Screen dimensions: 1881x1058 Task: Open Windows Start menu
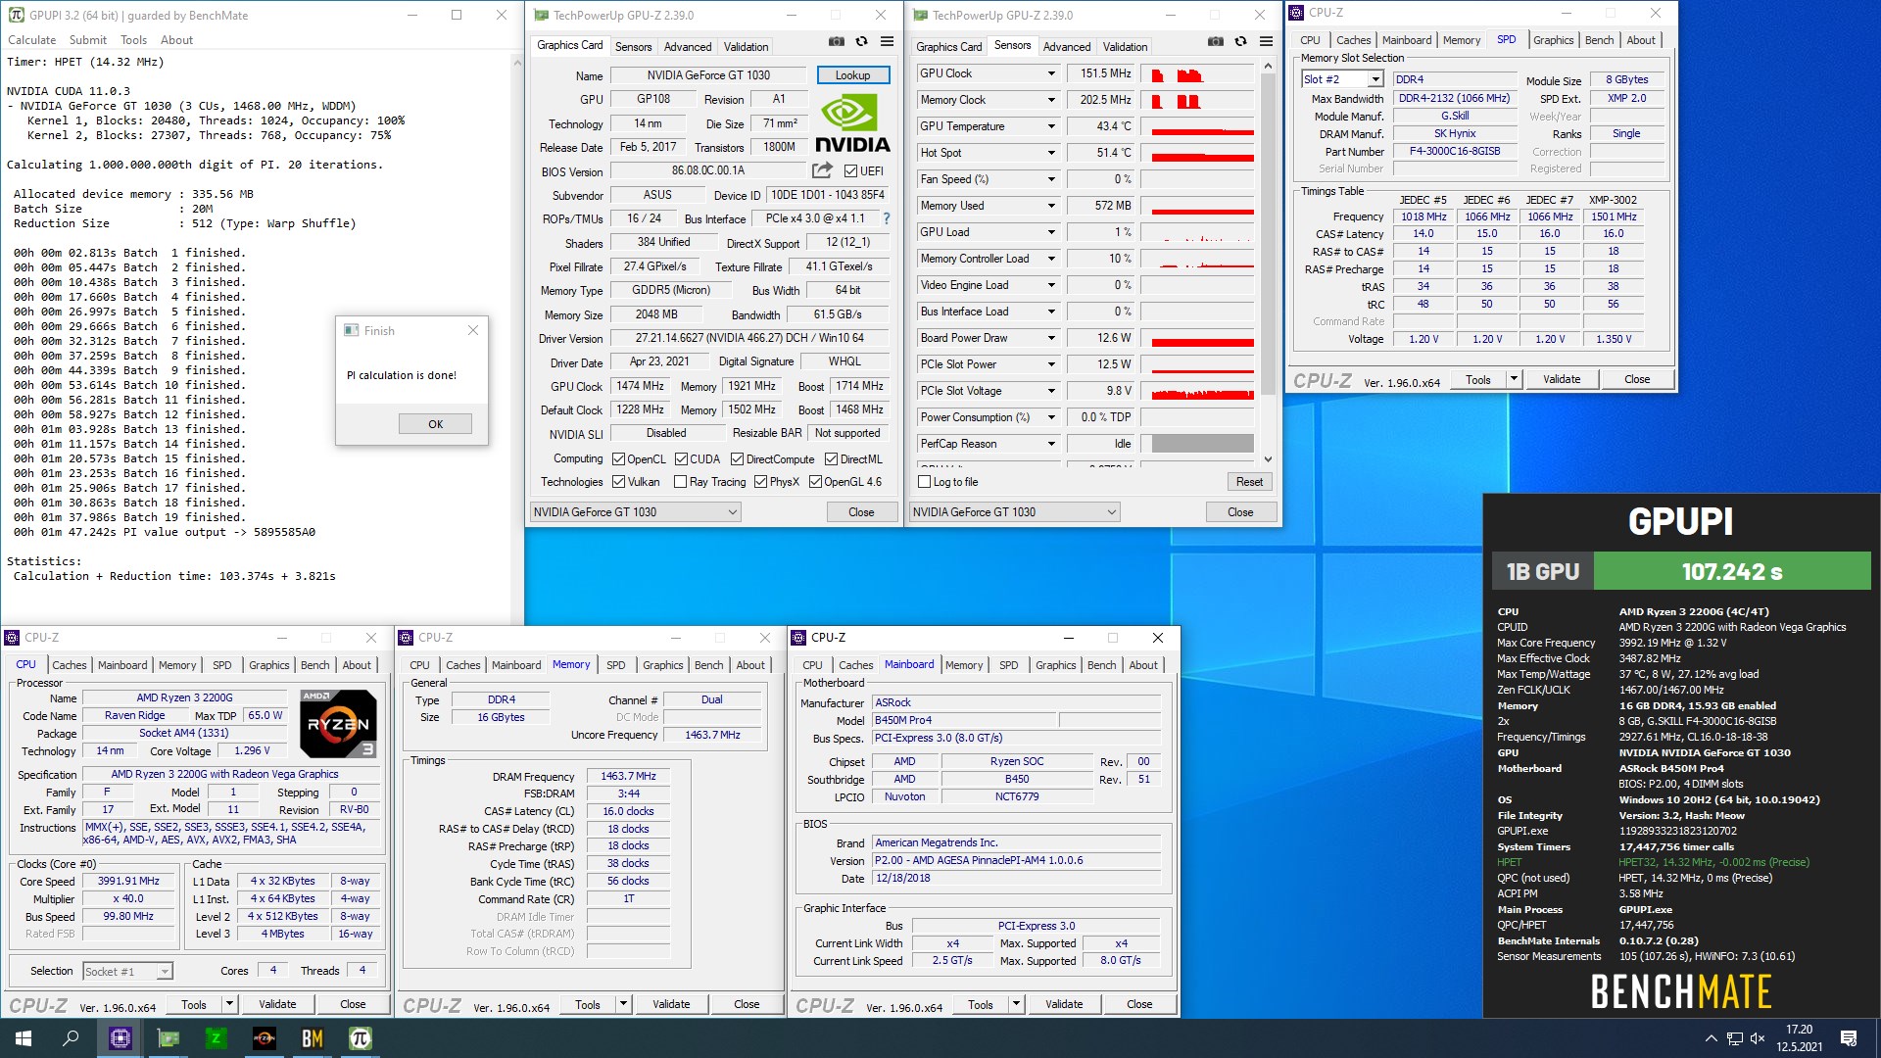click(24, 1038)
